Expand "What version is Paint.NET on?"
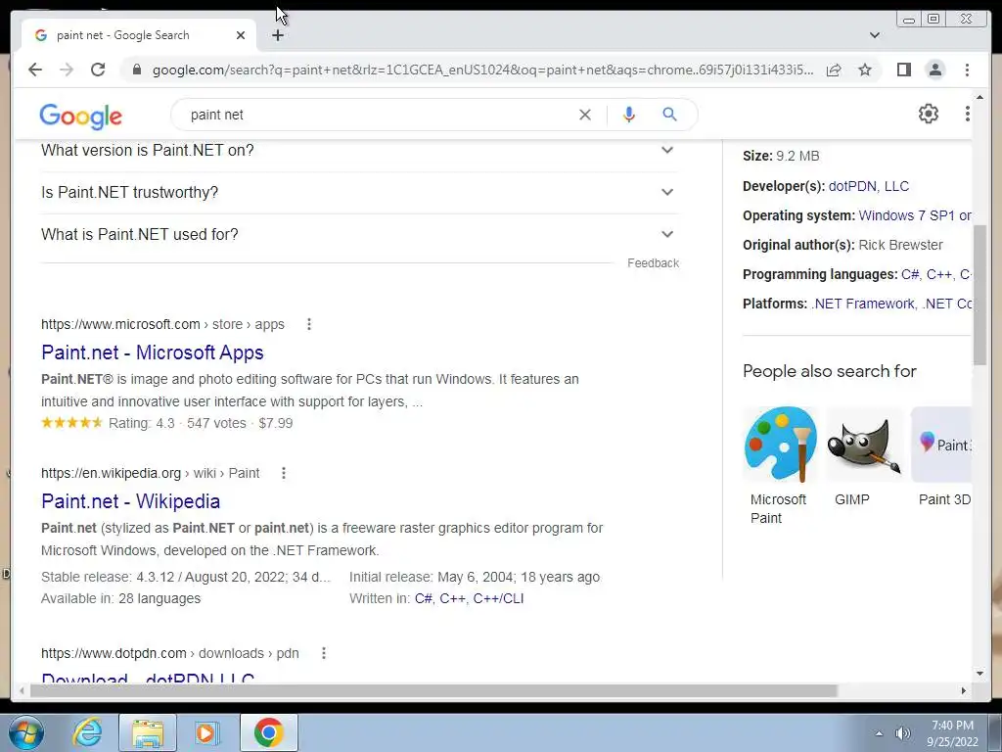Screen dimensions: 1002x752 click(x=359, y=150)
